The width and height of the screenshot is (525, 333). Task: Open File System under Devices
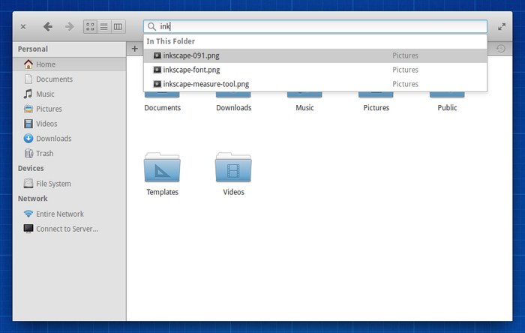click(x=53, y=184)
